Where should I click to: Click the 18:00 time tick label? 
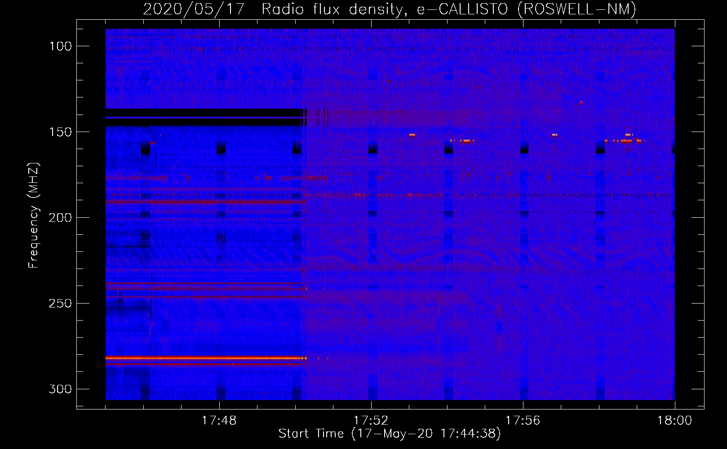pyautogui.click(x=675, y=421)
